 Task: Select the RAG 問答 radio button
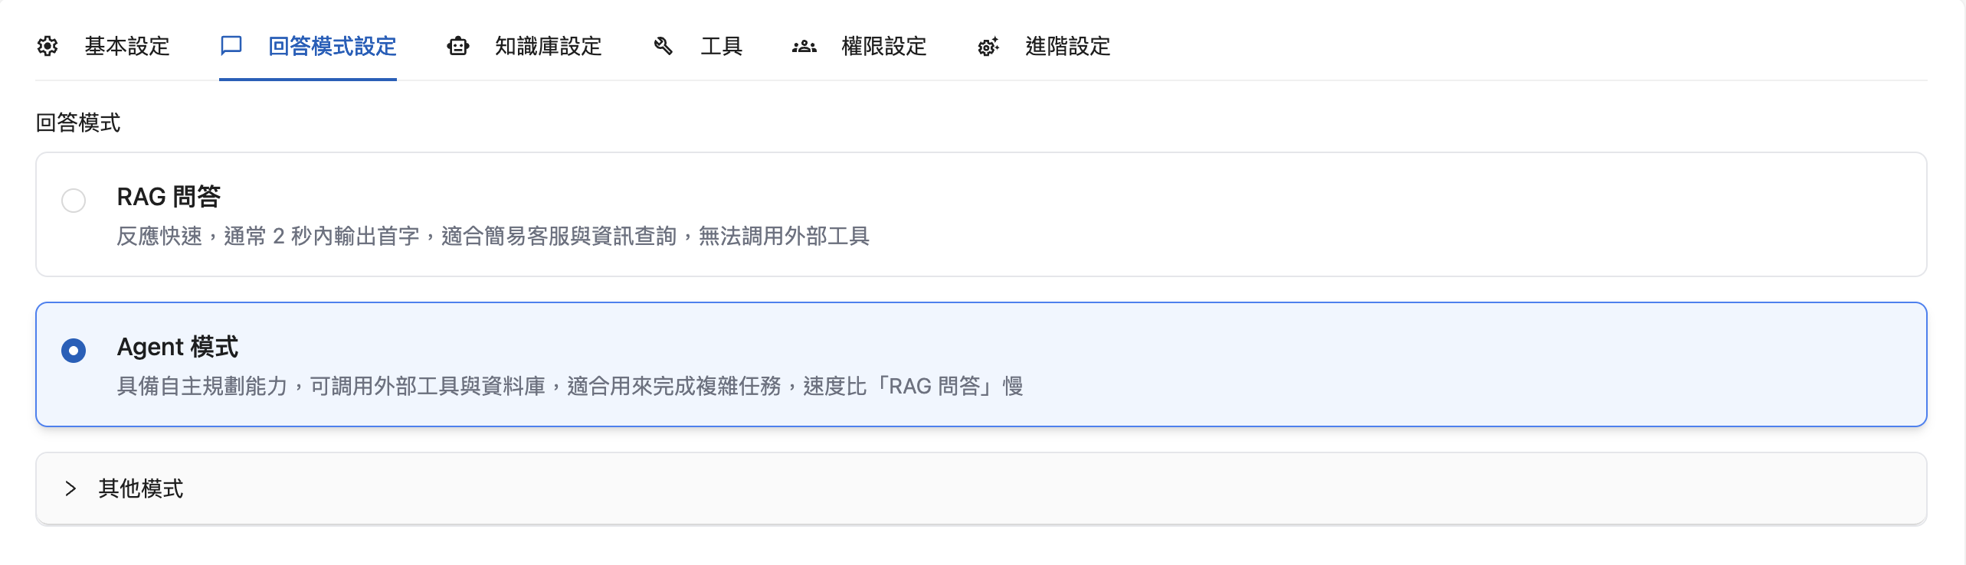pyautogui.click(x=74, y=201)
